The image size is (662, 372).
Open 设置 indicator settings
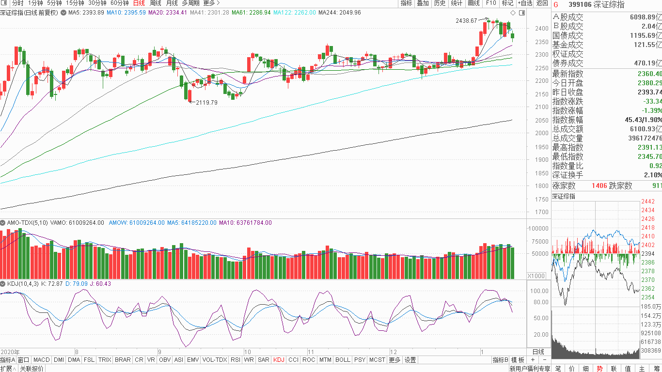[410, 360]
